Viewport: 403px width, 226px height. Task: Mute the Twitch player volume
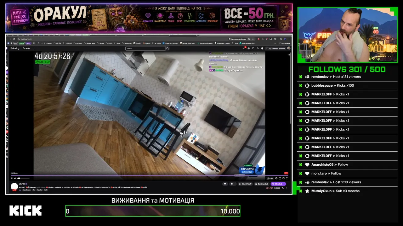pyautogui.click(x=15, y=178)
